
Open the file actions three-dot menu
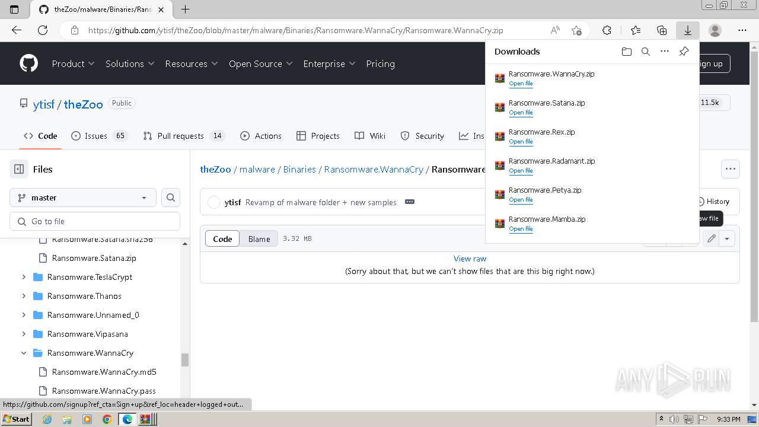[x=730, y=169]
